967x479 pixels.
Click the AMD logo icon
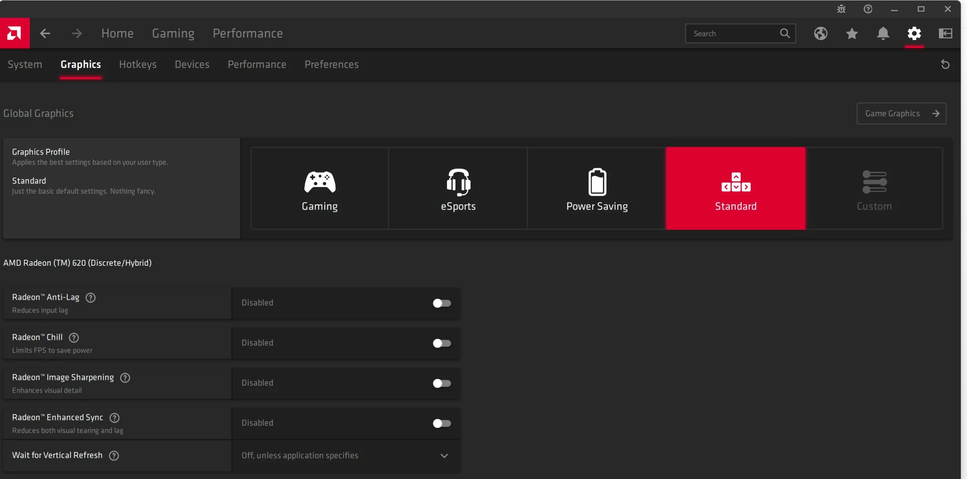[15, 33]
